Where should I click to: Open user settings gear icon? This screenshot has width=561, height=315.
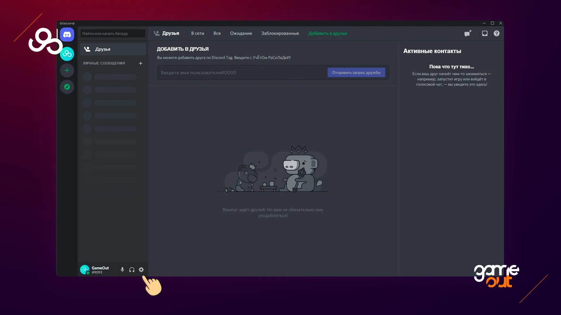(141, 270)
